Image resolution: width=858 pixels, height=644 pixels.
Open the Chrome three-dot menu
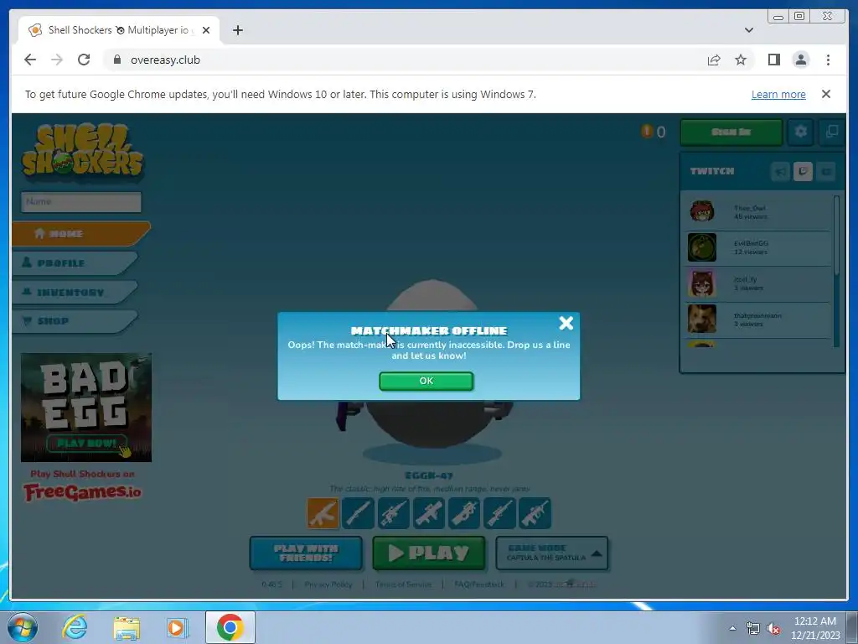coord(828,60)
